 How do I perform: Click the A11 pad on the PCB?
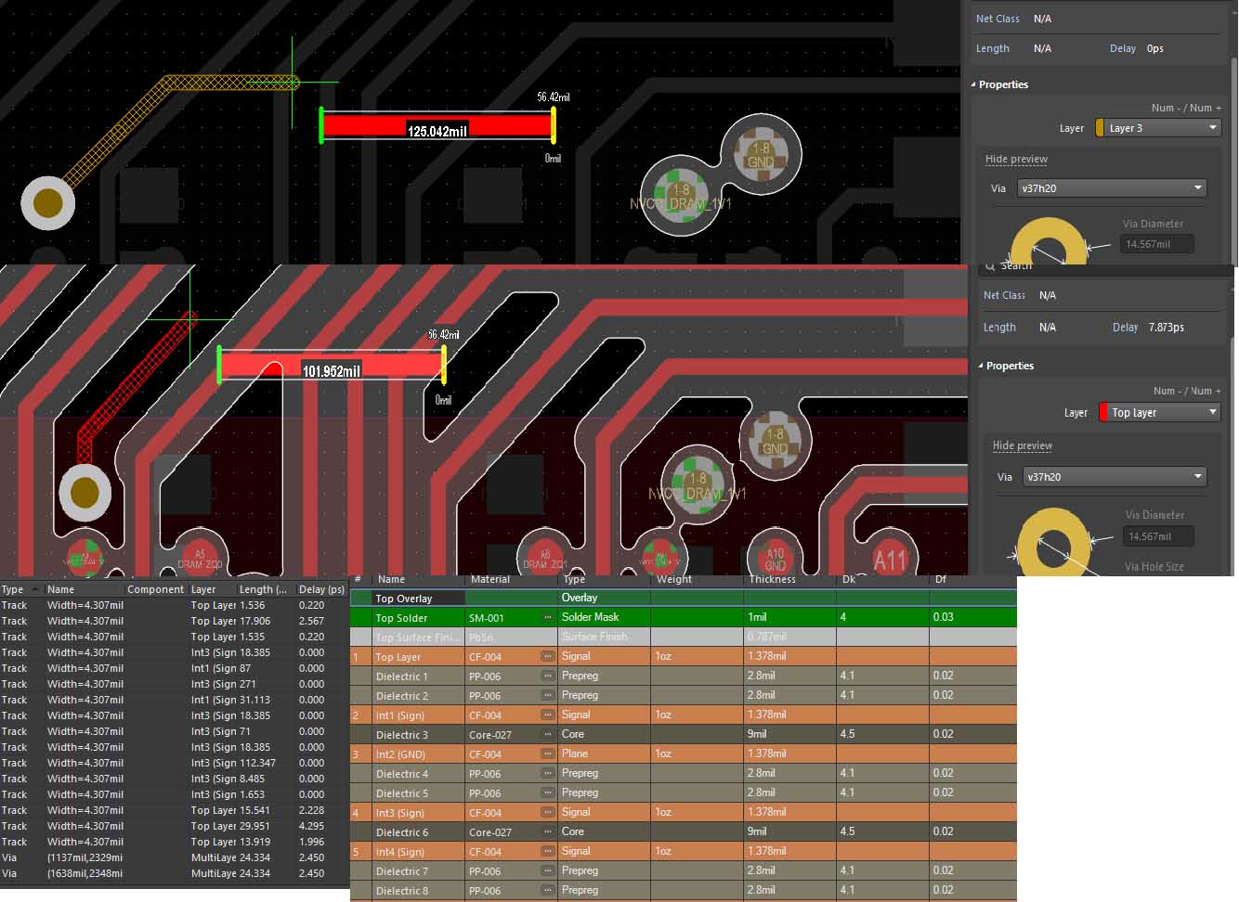pos(889,560)
